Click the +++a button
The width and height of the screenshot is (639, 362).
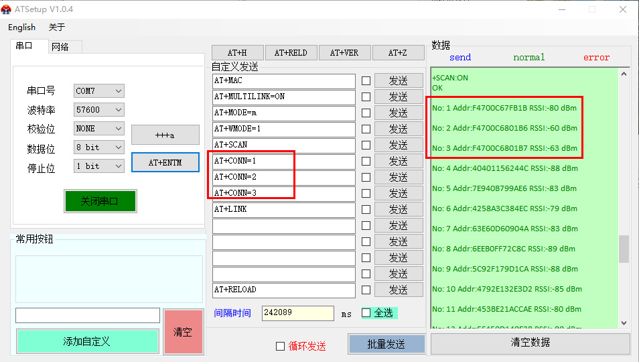pos(165,135)
